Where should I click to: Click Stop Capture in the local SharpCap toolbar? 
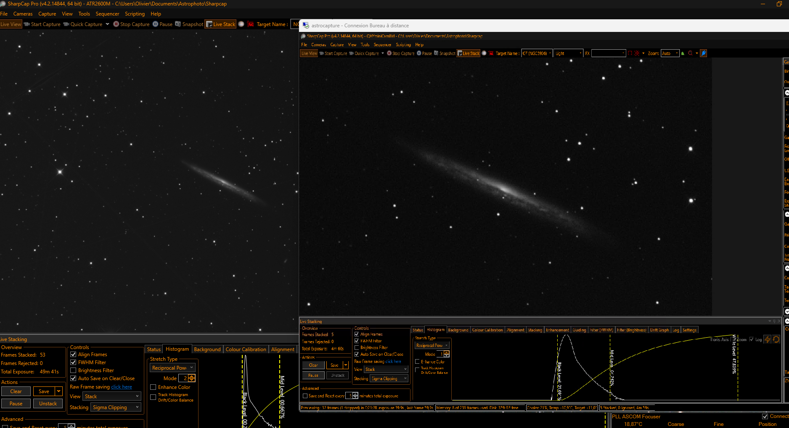(x=132, y=24)
